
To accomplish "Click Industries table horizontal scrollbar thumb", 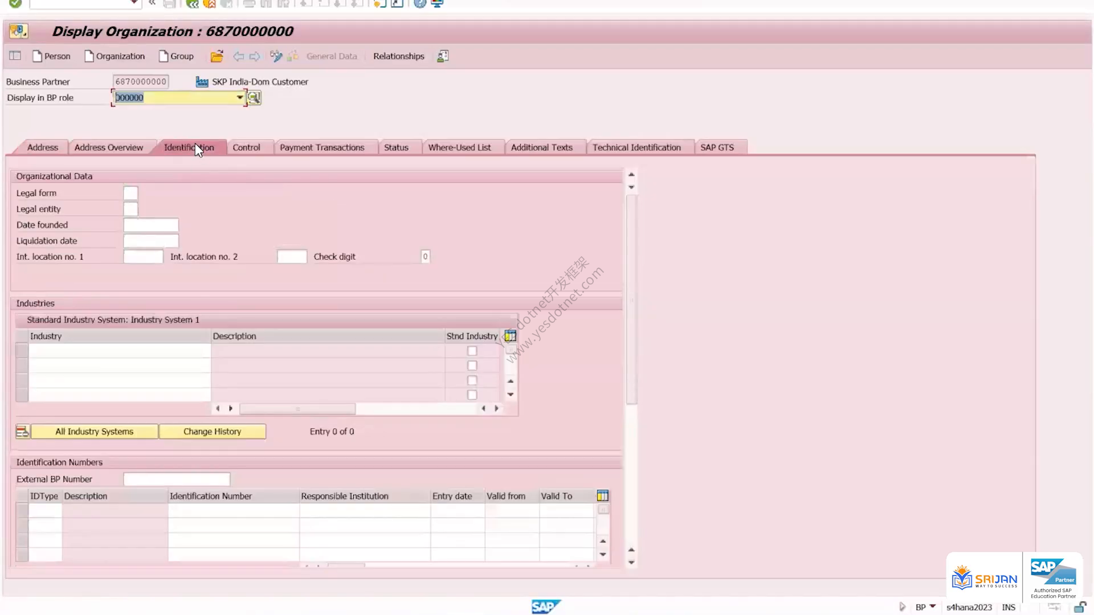I will pyautogui.click(x=297, y=409).
